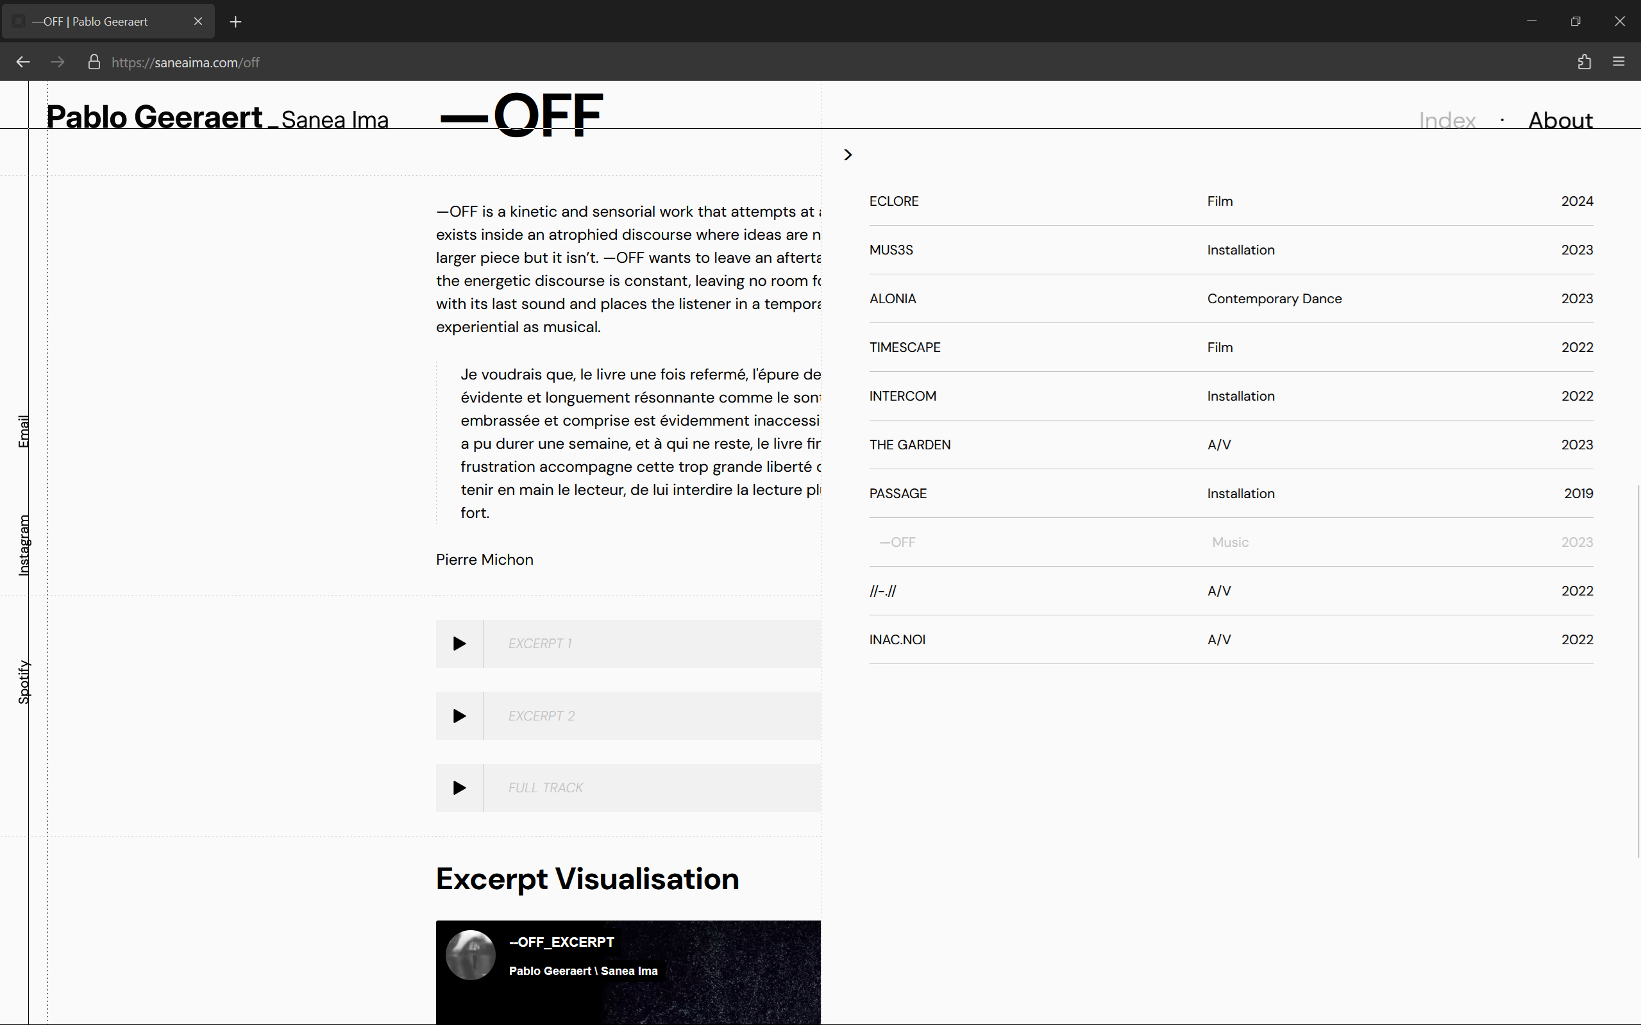Screen dimensions: 1641x1025
Task: Open the About page
Action: pyautogui.click(x=1560, y=120)
